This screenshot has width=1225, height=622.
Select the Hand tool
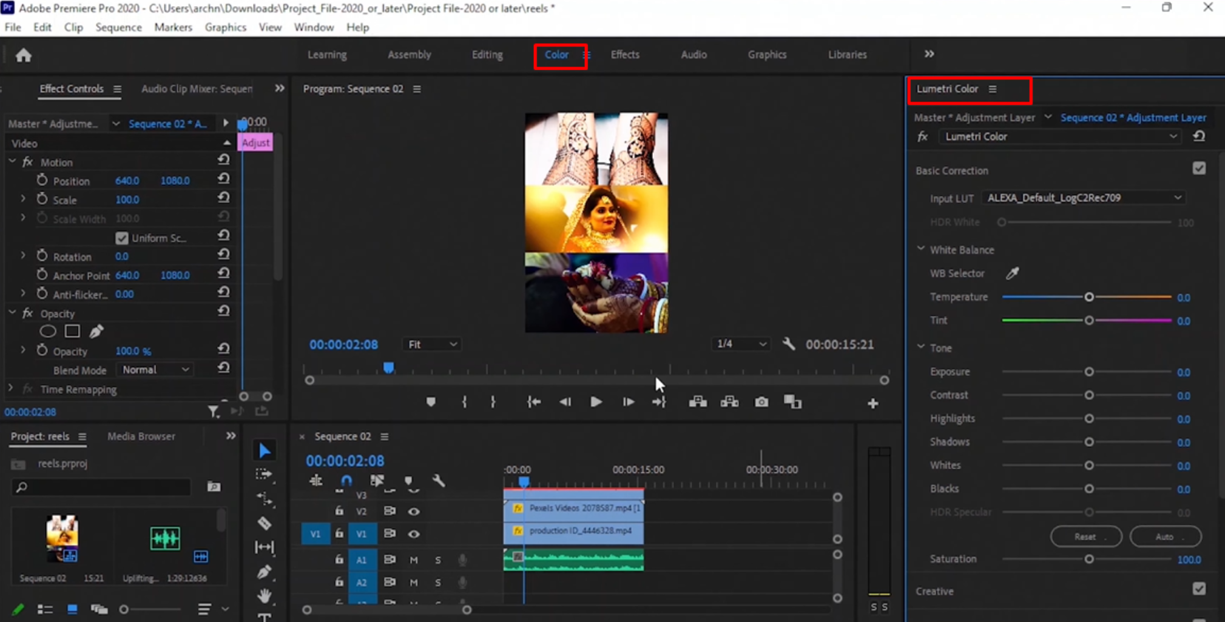[265, 595]
